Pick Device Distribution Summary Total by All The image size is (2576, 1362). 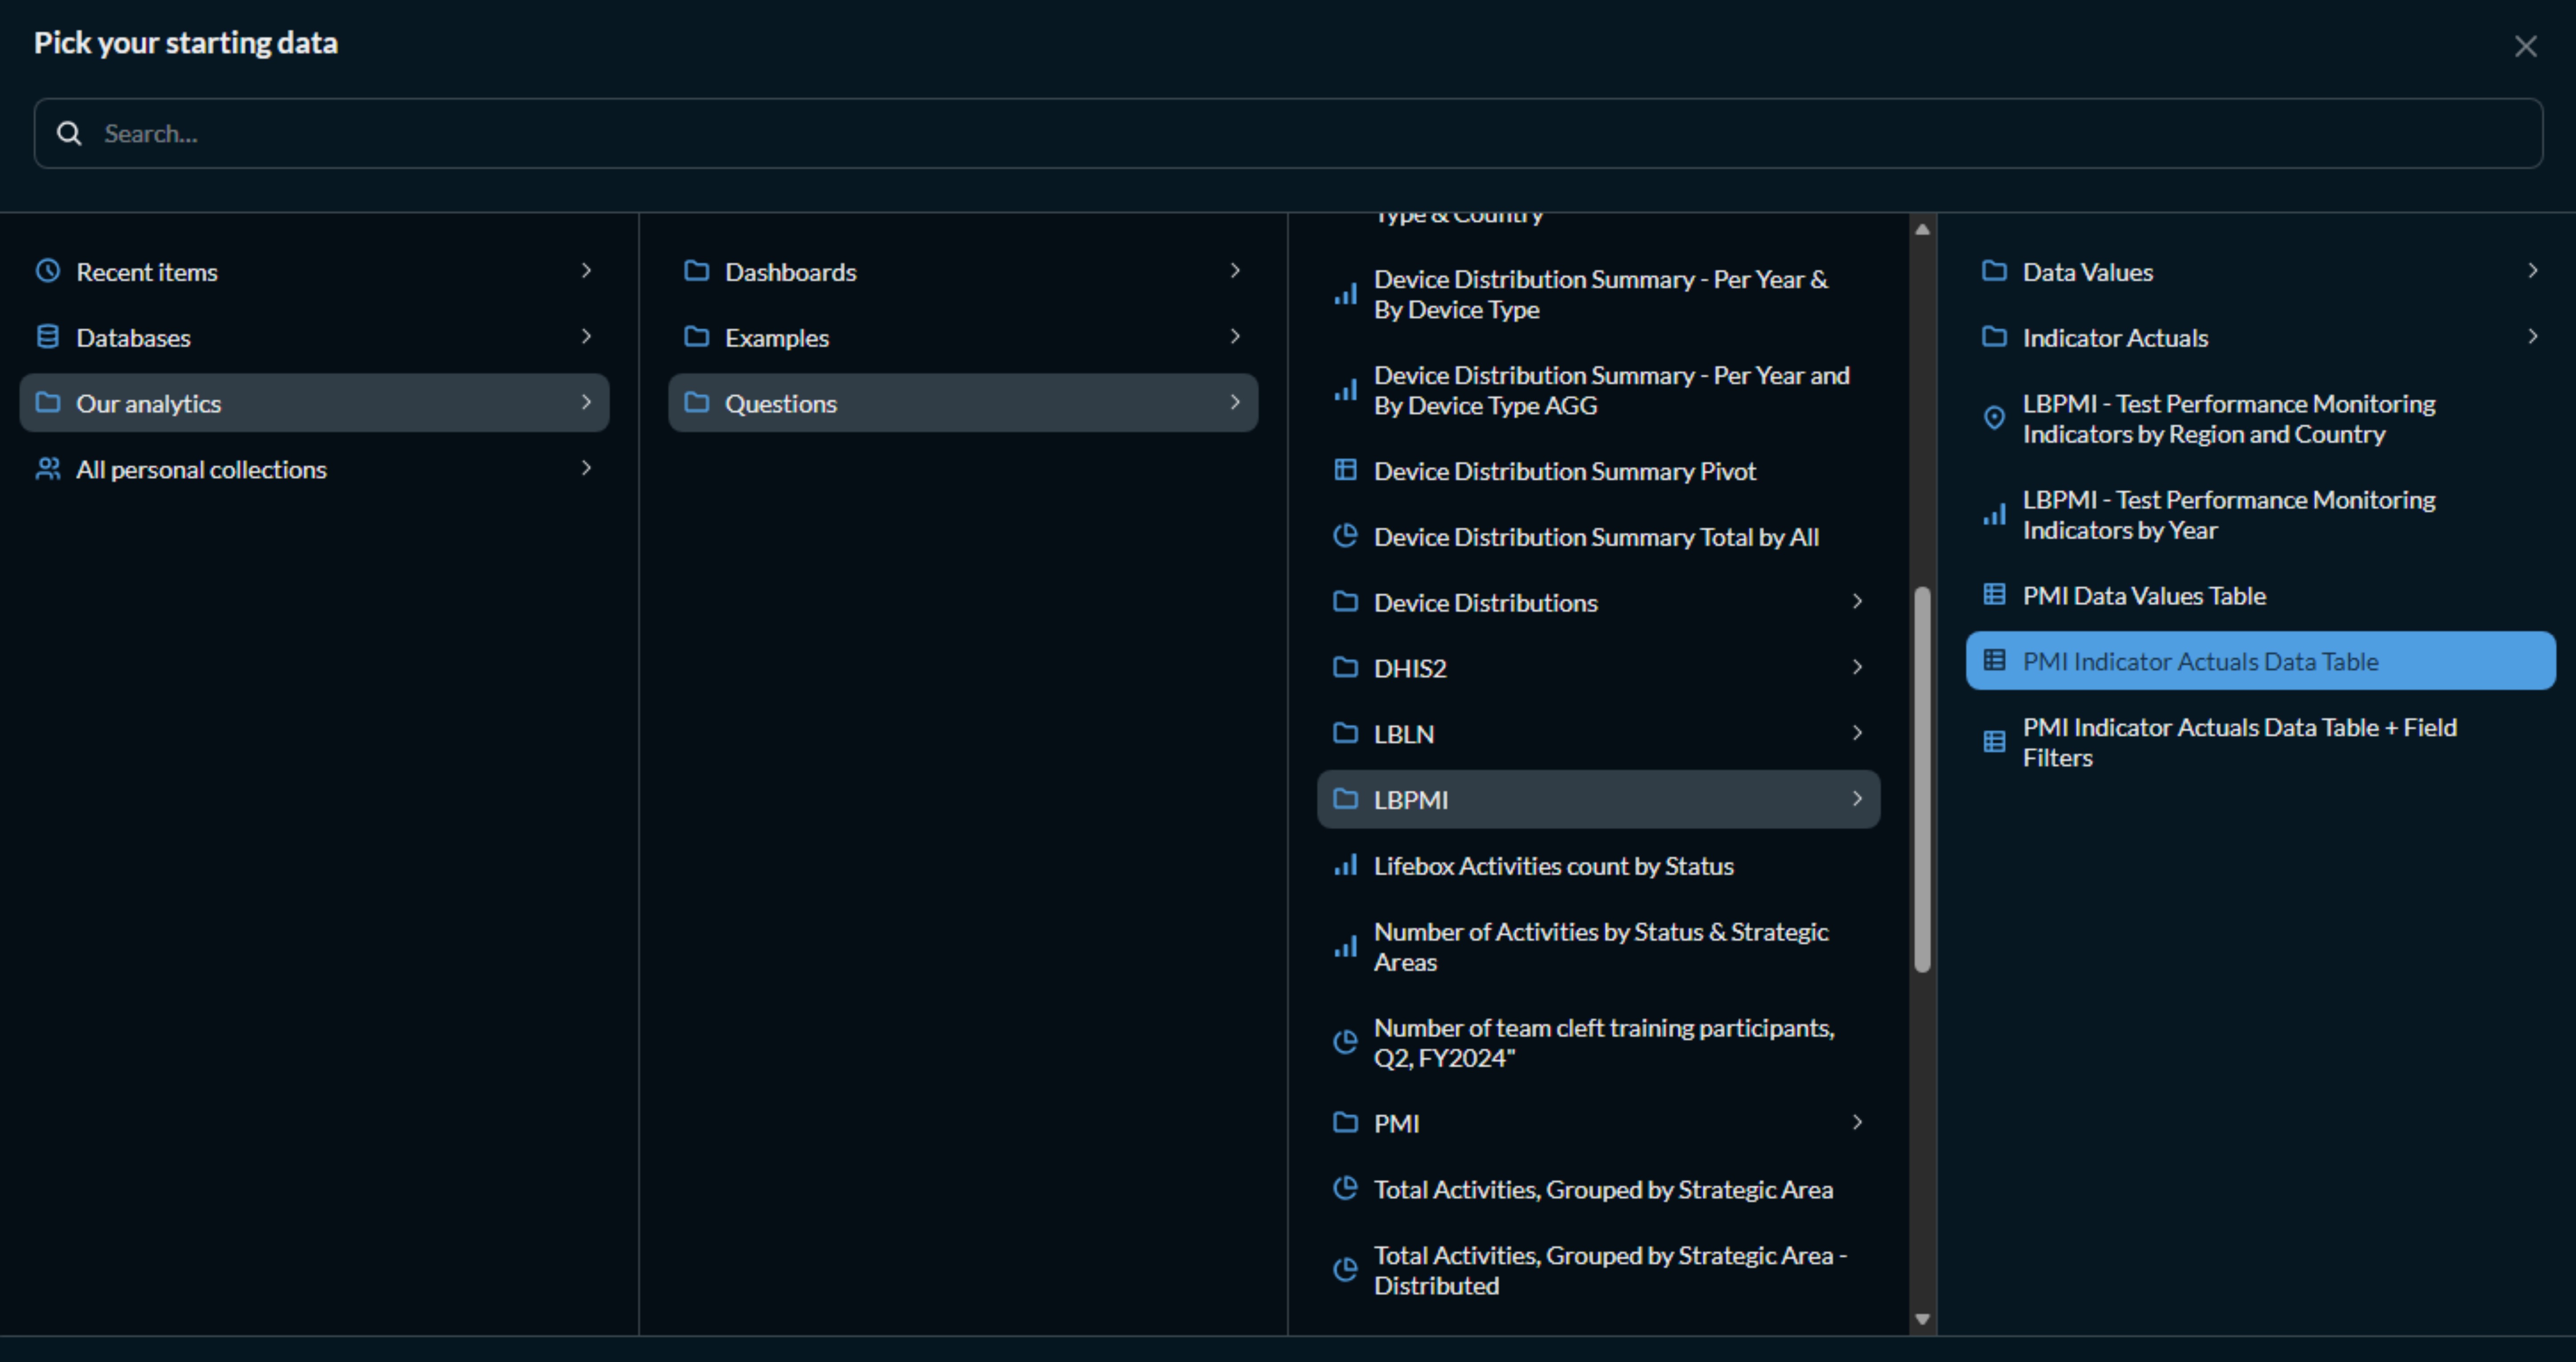point(1598,536)
